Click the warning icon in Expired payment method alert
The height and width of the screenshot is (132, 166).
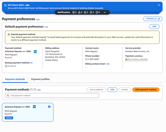9,34
